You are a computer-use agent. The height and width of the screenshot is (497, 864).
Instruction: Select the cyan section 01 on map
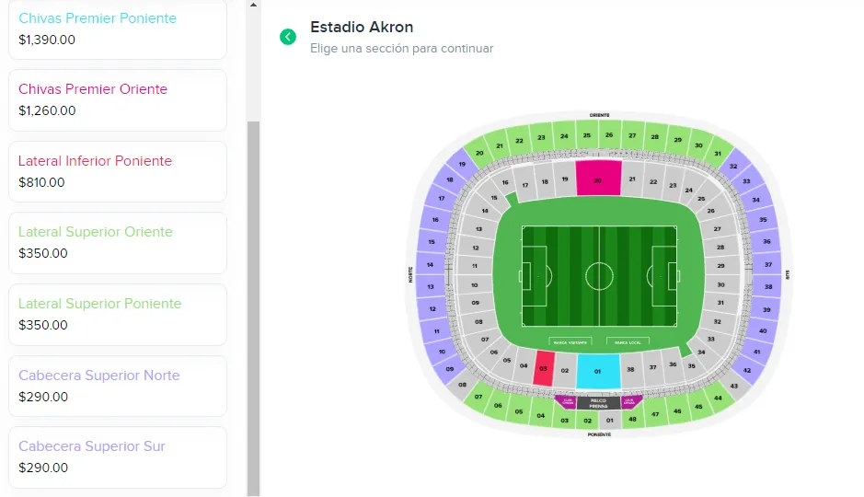click(x=598, y=372)
